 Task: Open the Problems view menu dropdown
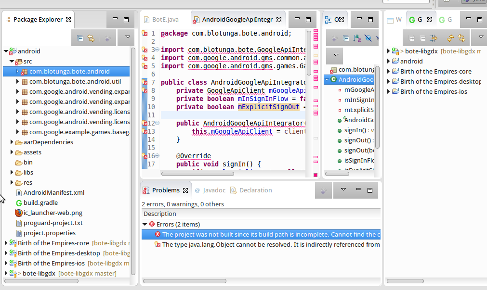[x=343, y=189]
